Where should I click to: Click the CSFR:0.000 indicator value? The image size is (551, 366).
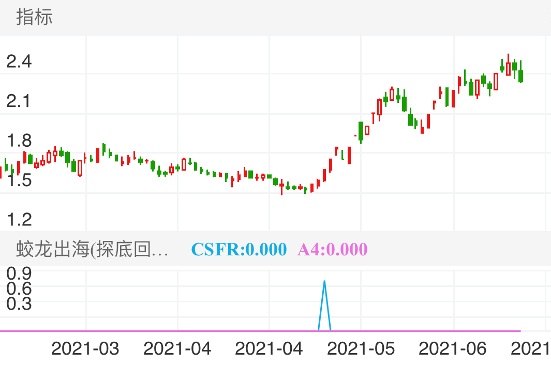(x=239, y=249)
